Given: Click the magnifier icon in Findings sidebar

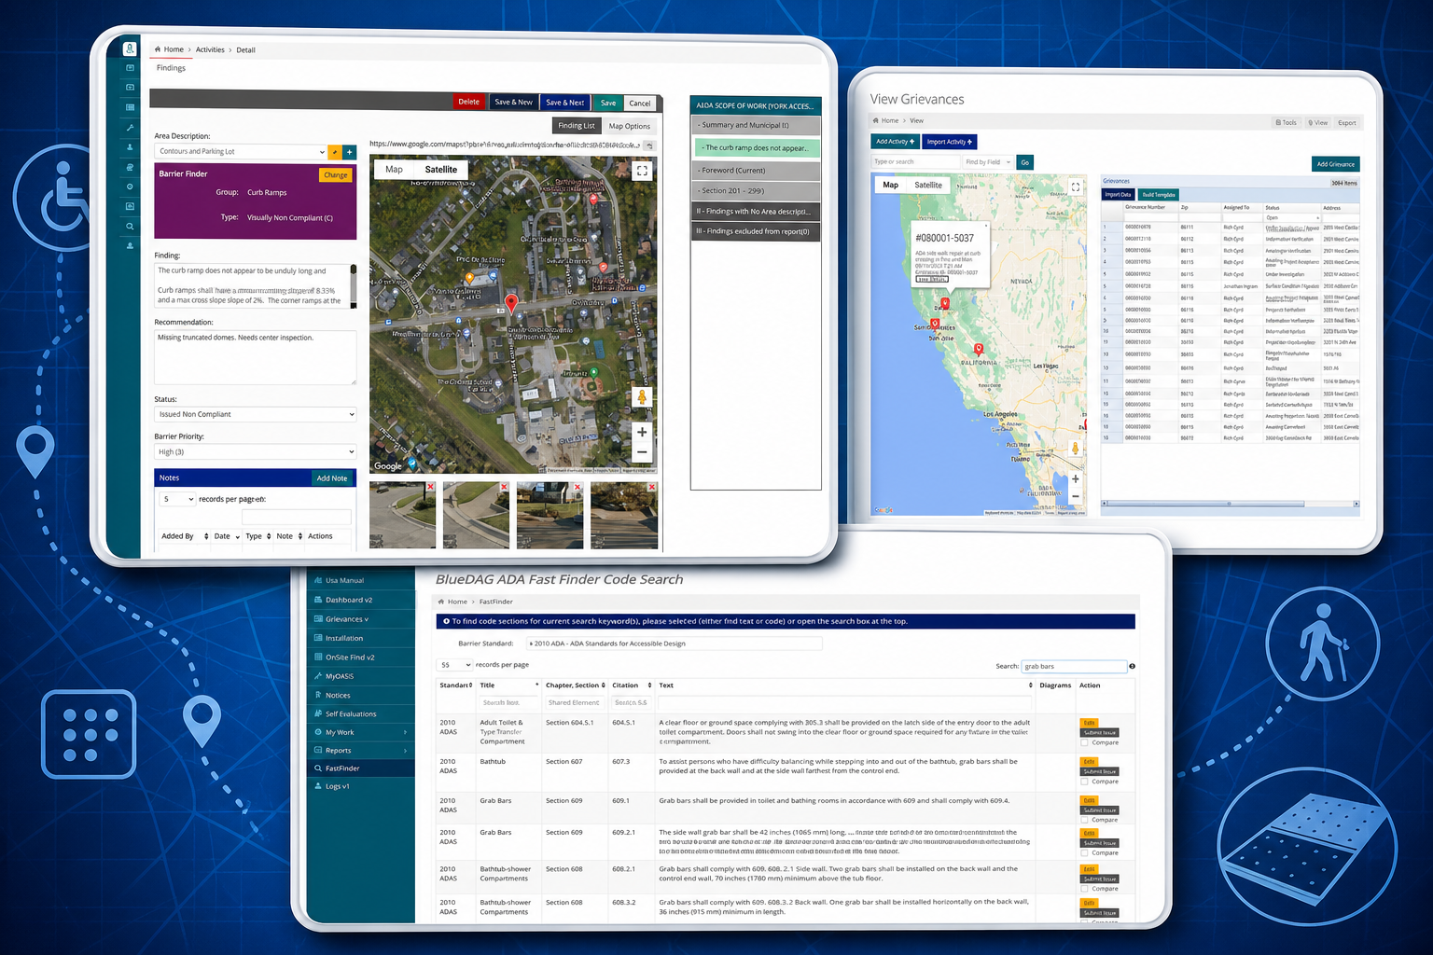Looking at the screenshot, I should point(130,226).
